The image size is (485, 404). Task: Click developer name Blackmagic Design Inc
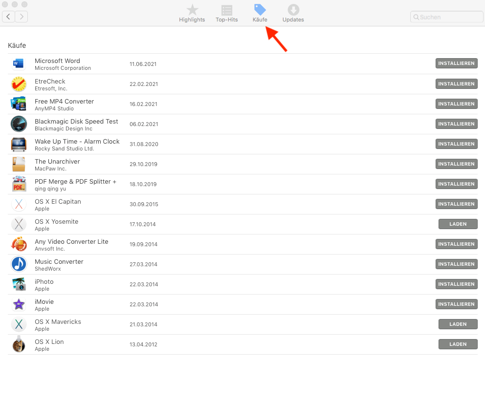click(64, 128)
